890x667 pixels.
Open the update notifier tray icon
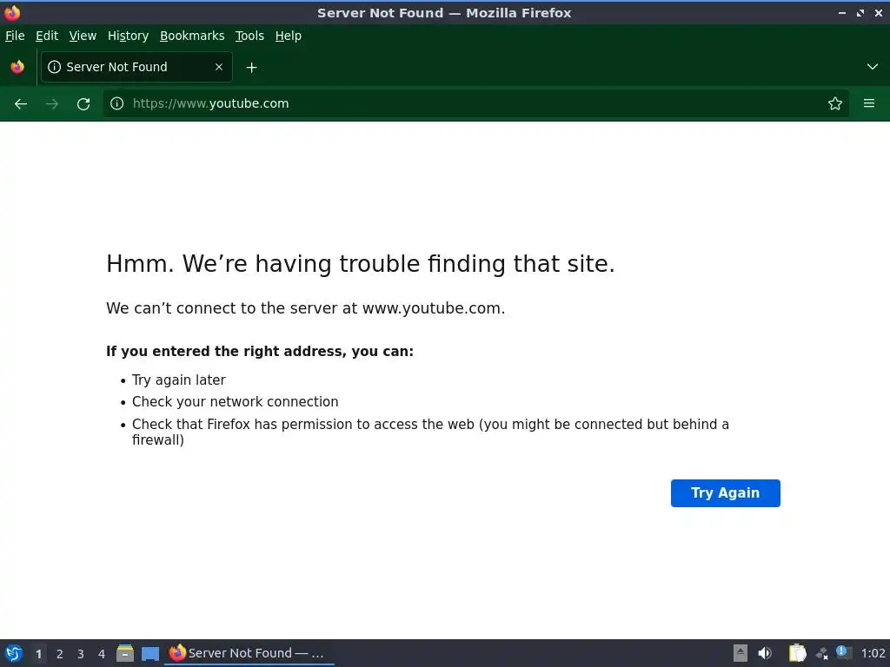(843, 652)
